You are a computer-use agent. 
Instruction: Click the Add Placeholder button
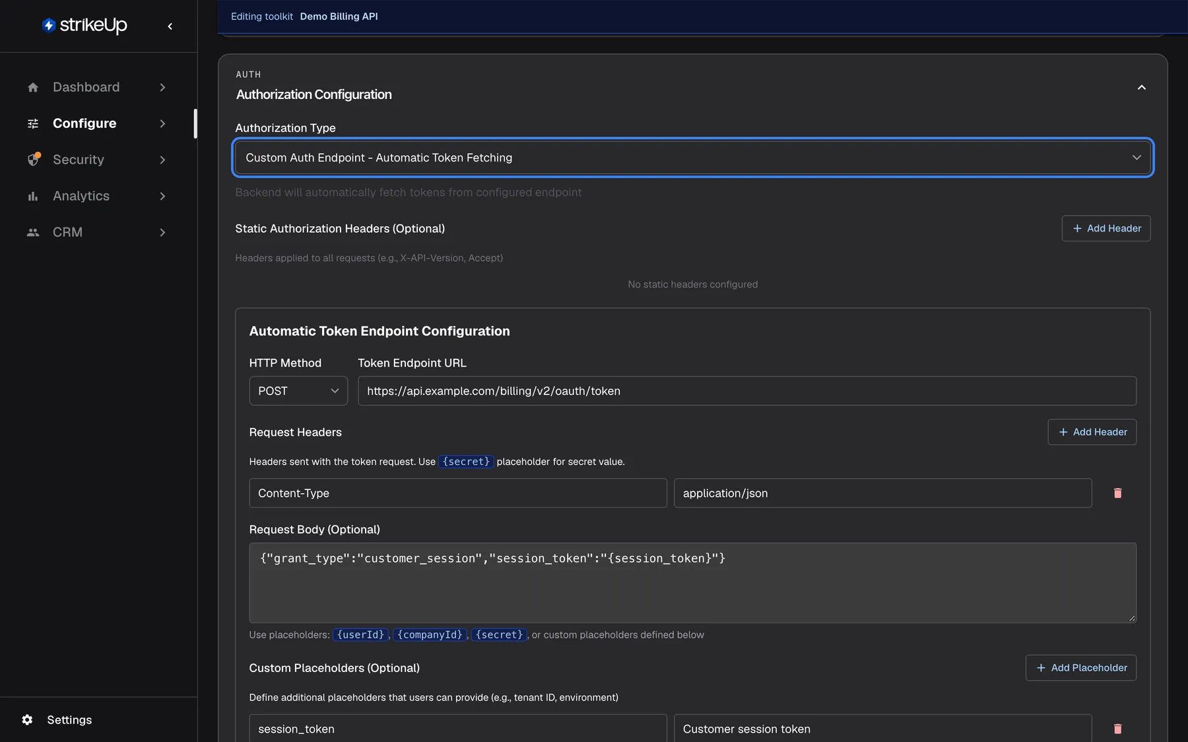tap(1081, 667)
